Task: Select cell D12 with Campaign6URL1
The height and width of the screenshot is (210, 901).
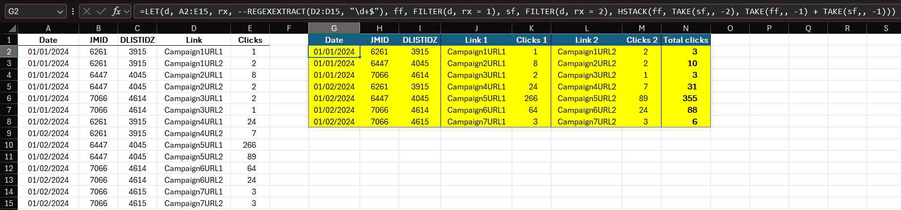Action: [x=194, y=168]
